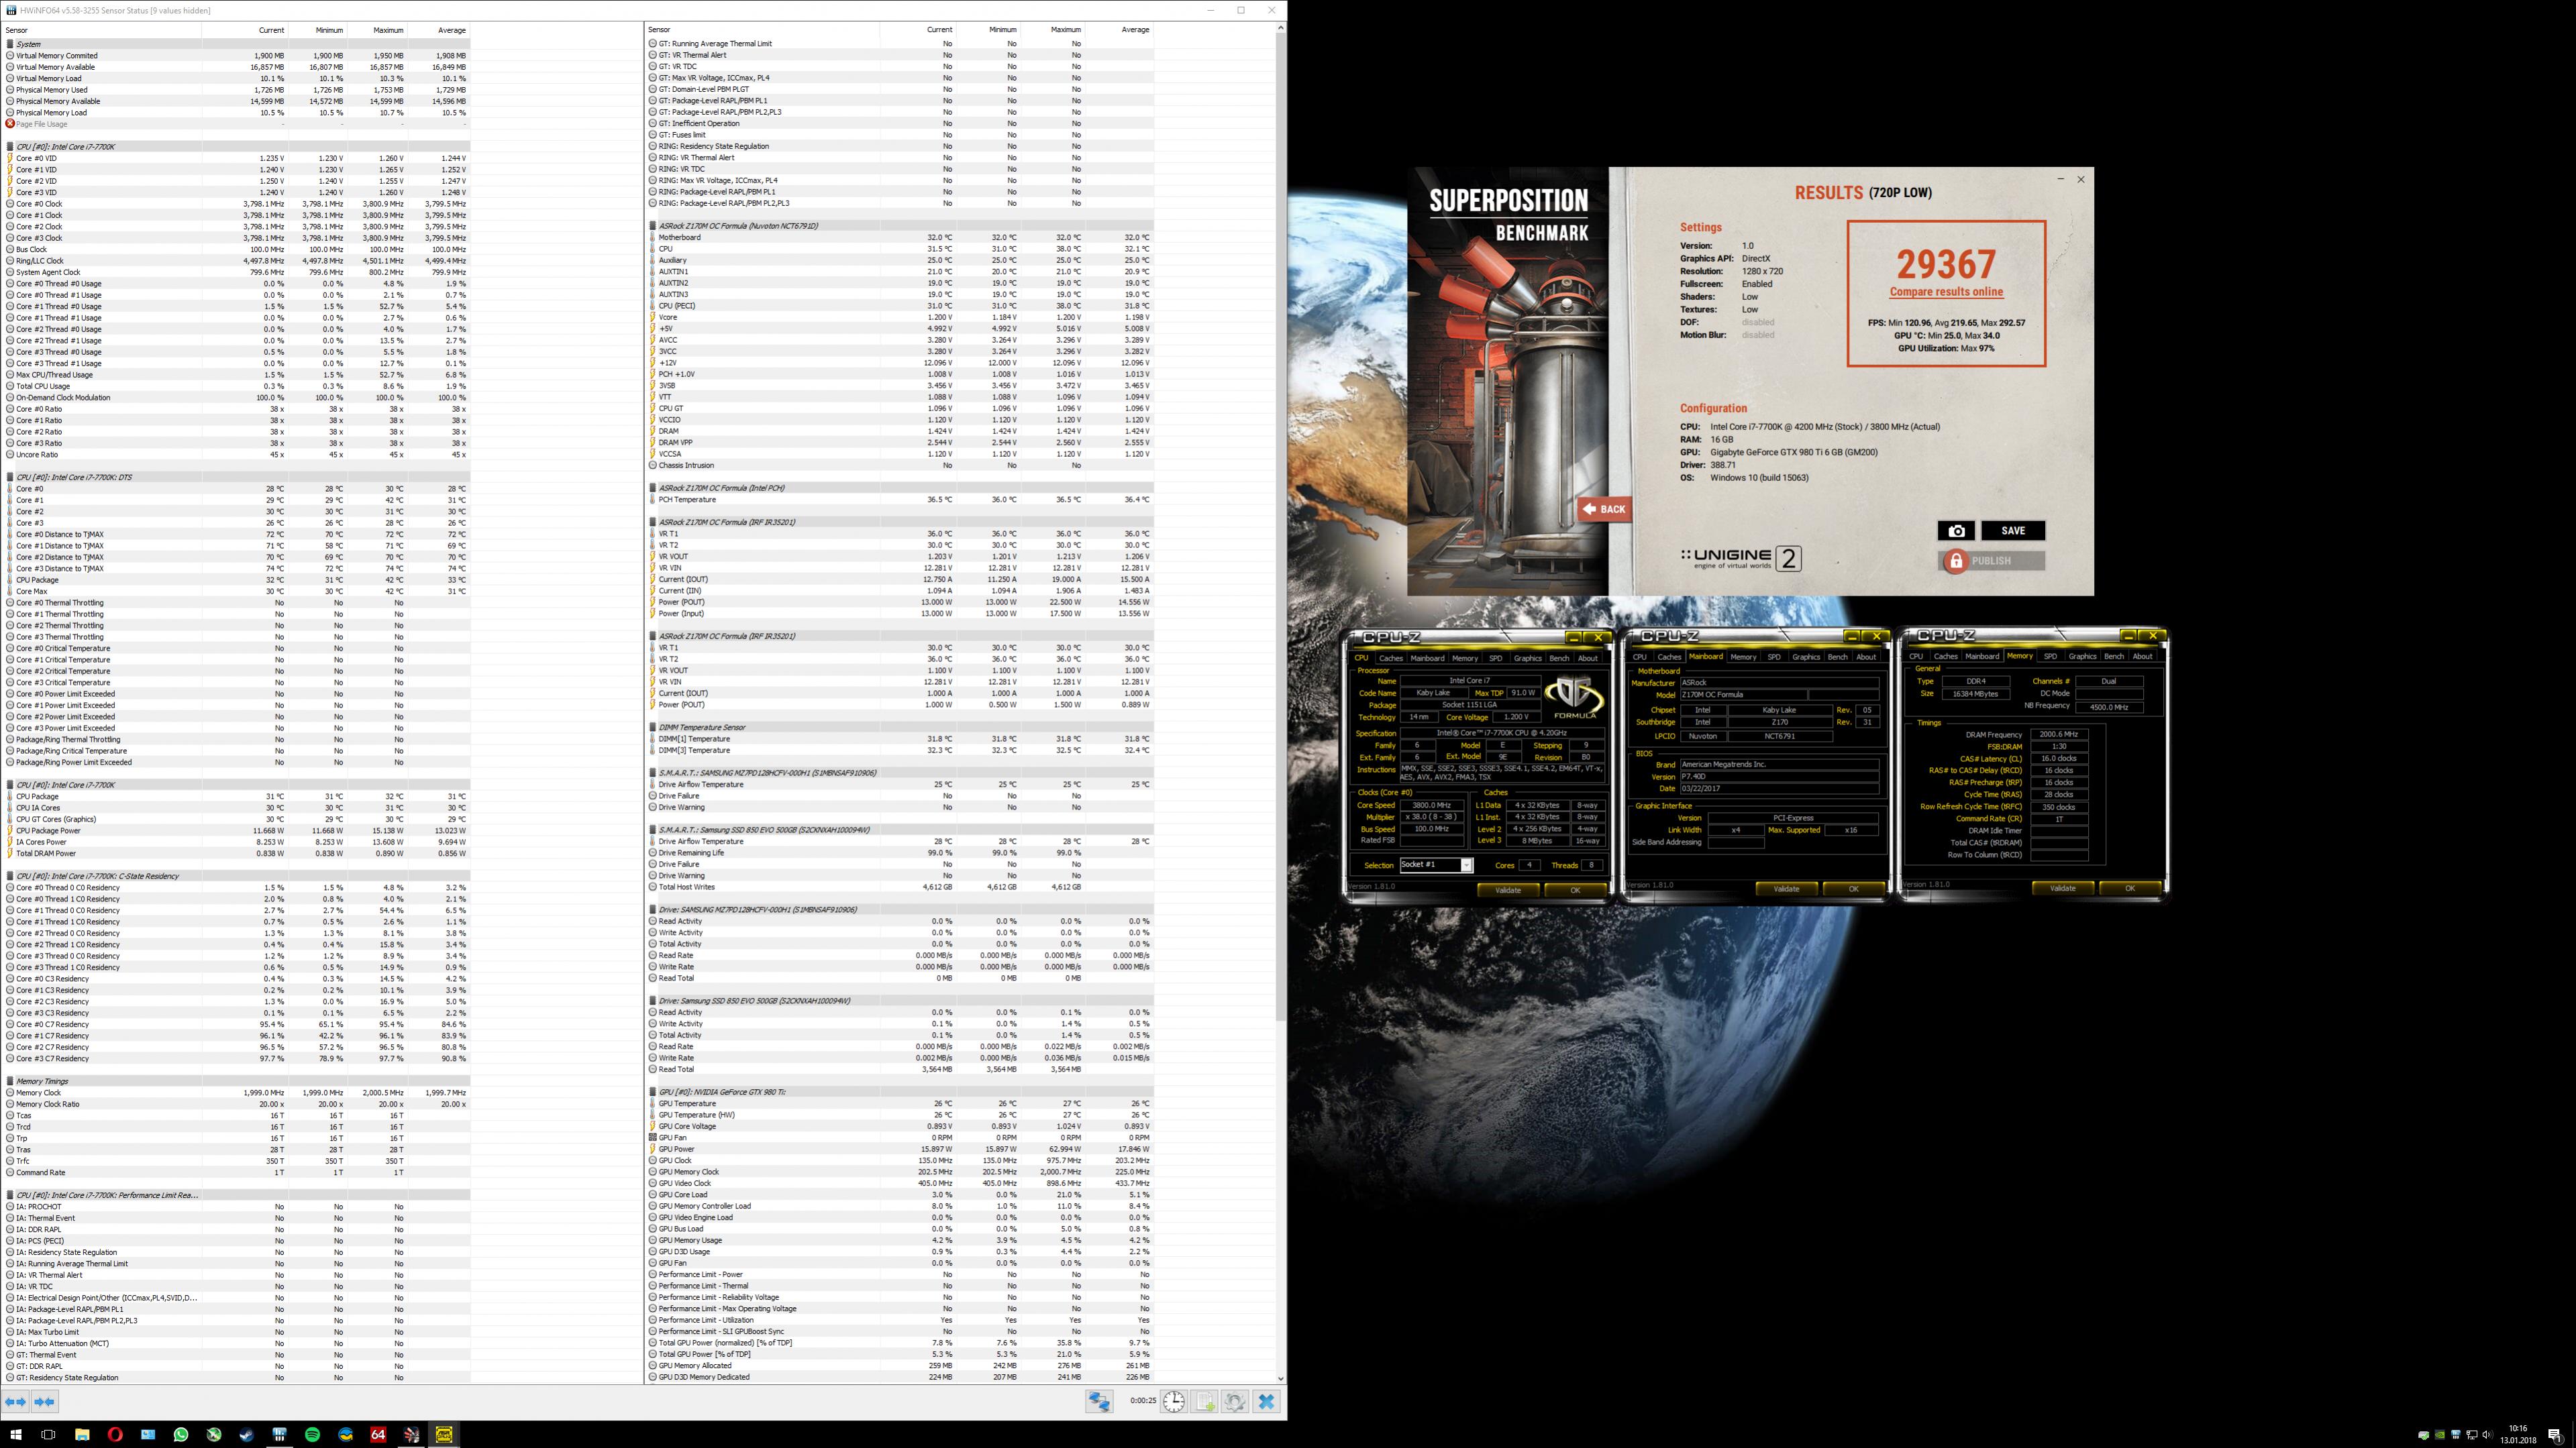Open SPD tab in Mainboard CPU-Z window
This screenshot has width=2576, height=1448.
pos(1773,657)
